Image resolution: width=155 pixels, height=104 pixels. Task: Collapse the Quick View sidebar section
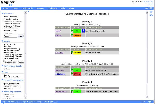tap(2, 13)
